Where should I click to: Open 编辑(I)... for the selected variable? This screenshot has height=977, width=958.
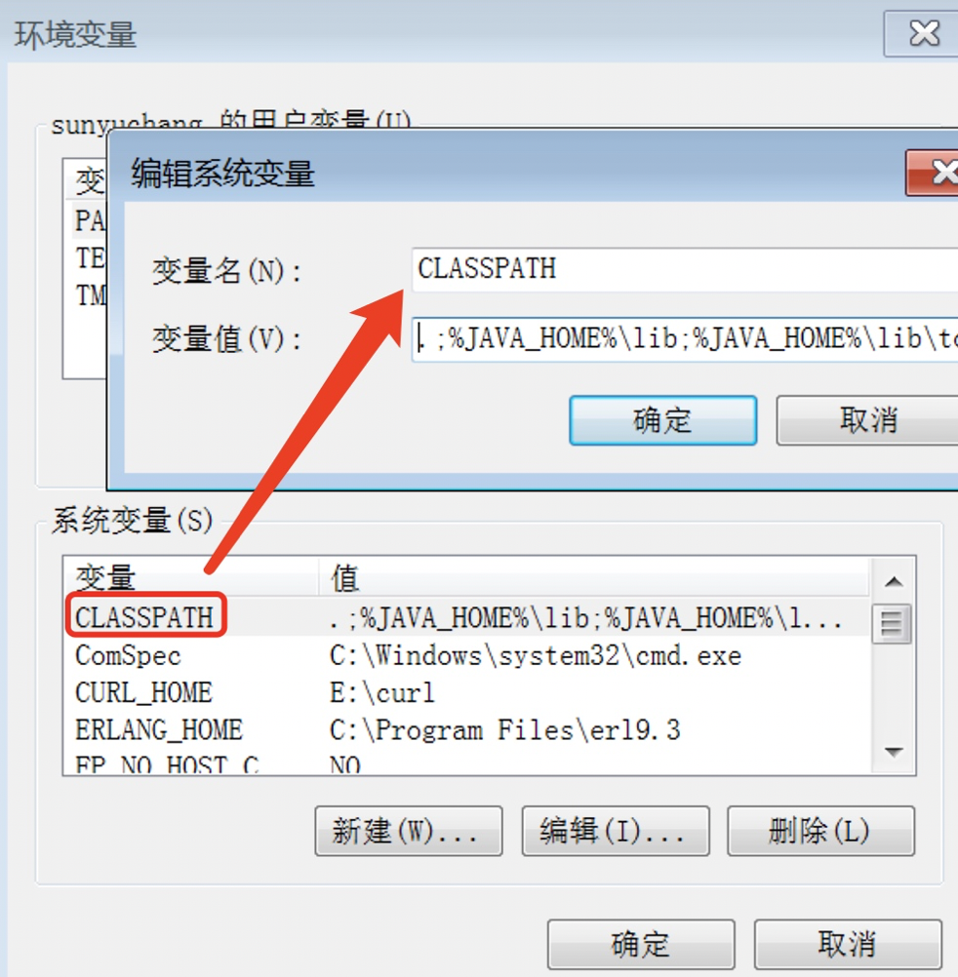pyautogui.click(x=616, y=831)
